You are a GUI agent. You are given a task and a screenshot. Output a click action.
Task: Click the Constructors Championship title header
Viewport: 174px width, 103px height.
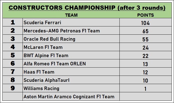click(87, 8)
